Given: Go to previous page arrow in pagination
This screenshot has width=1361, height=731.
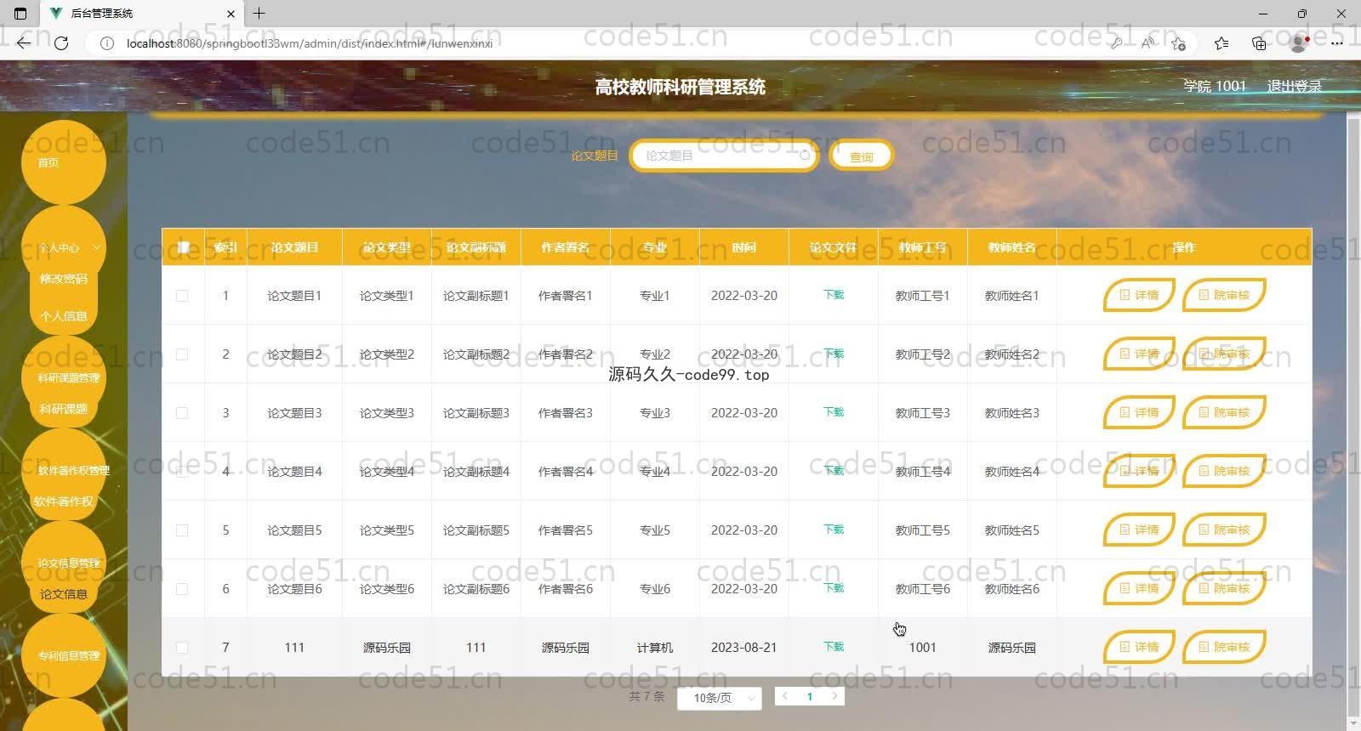Looking at the screenshot, I should click(785, 696).
